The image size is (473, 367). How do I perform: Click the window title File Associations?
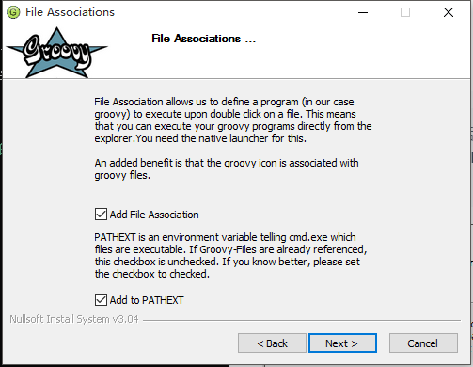(70, 12)
